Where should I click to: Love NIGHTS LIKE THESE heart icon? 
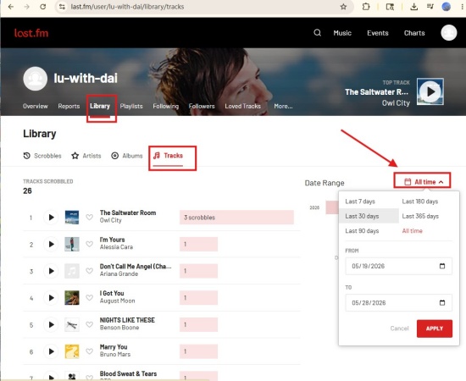(90, 324)
